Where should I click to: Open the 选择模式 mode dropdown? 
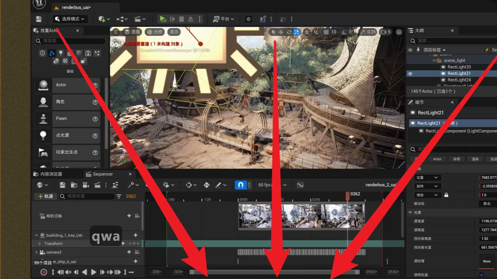[x=70, y=19]
